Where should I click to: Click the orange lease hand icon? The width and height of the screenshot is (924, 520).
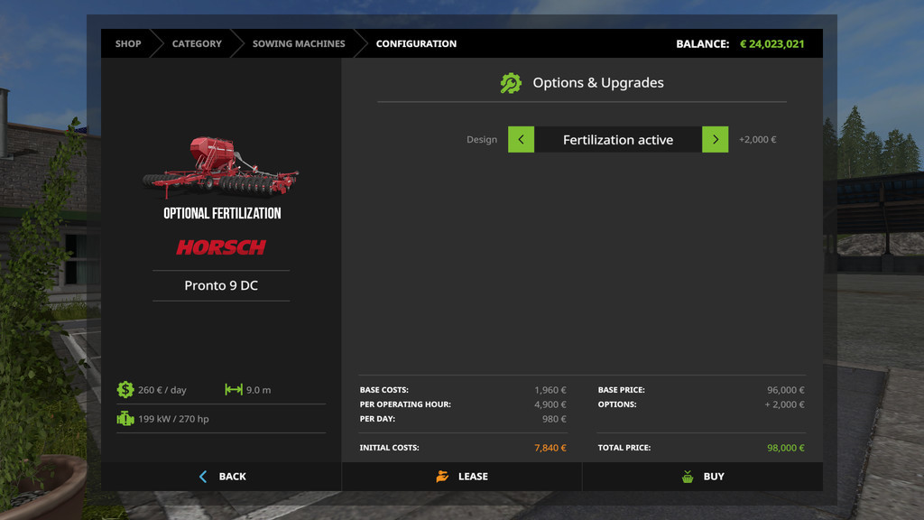[x=442, y=477]
